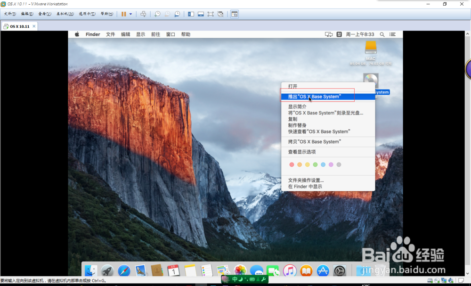Select the OS X Base System disc icon
This screenshot has width=471, height=286.
coord(371,81)
